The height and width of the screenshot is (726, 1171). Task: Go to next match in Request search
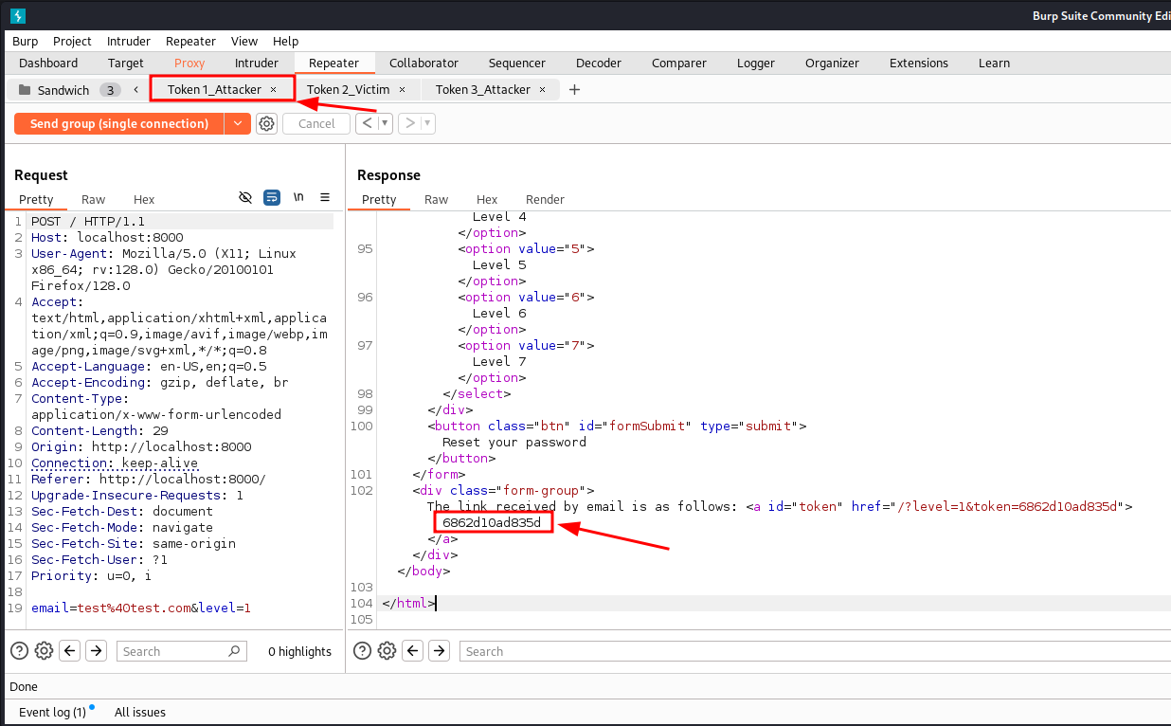click(x=96, y=651)
